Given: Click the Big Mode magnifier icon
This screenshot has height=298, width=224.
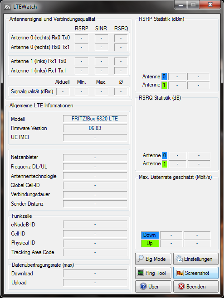Looking at the screenshot, I should point(141,259).
